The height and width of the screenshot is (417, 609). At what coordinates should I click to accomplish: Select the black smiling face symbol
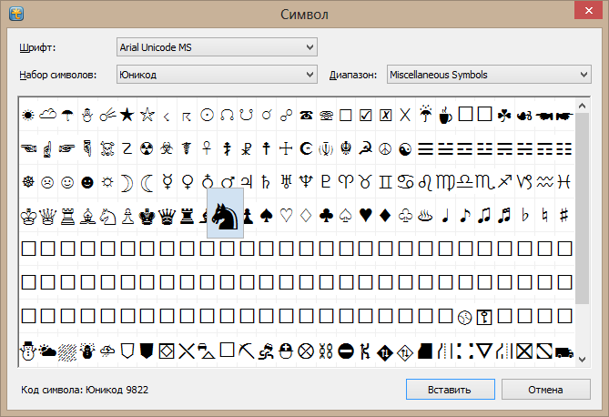[x=87, y=182]
